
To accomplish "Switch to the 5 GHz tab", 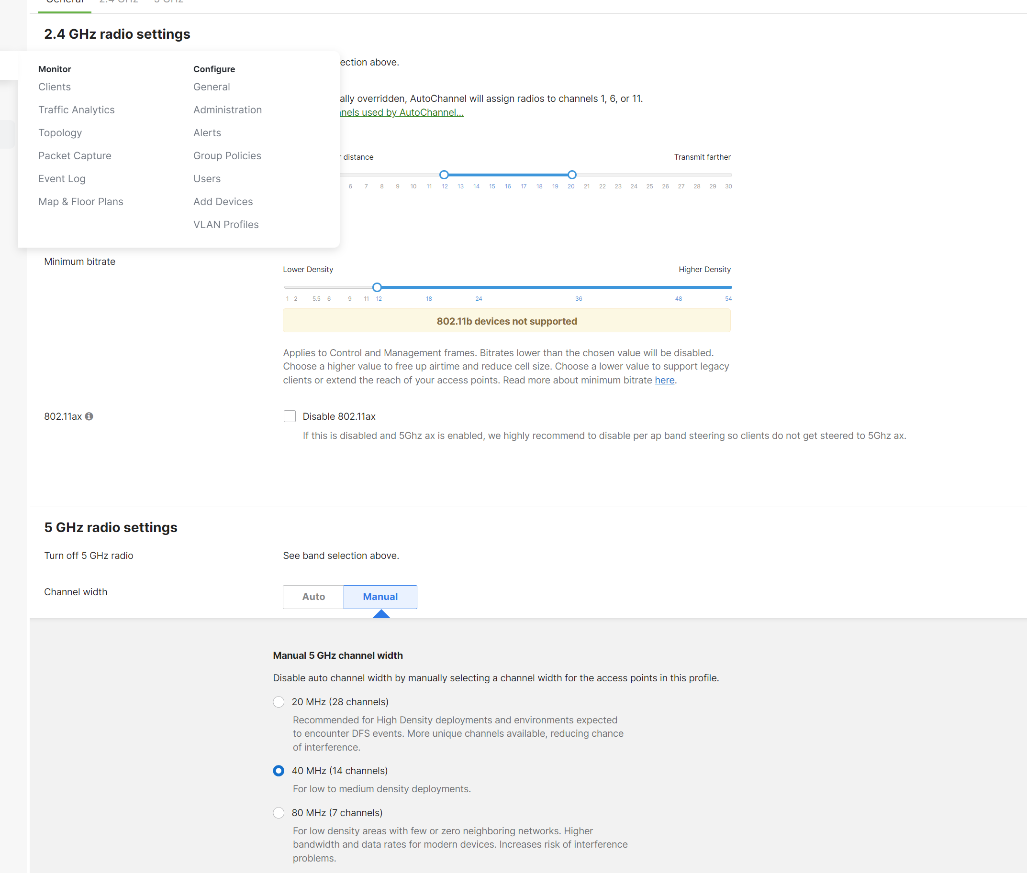I will (168, 2).
